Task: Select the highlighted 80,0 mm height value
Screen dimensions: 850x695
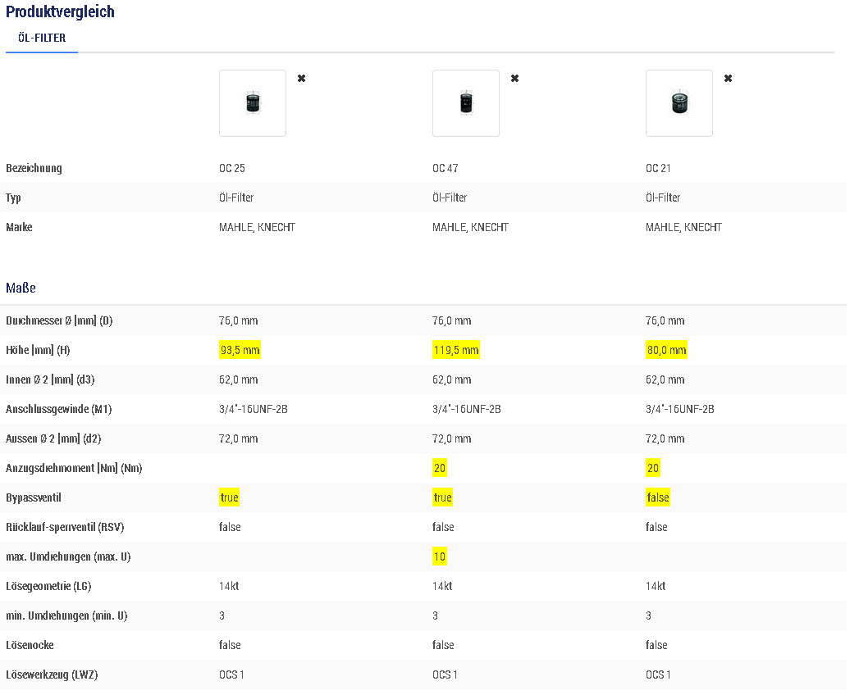Action: (666, 351)
